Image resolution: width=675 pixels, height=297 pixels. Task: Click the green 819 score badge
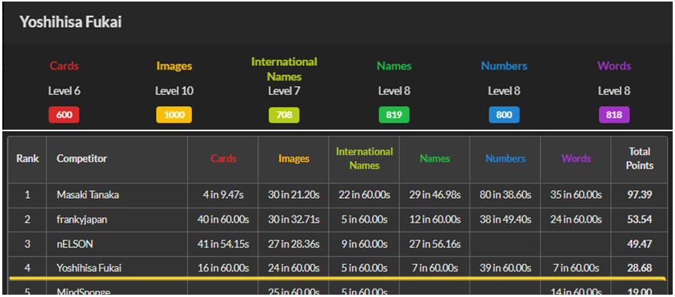394,115
